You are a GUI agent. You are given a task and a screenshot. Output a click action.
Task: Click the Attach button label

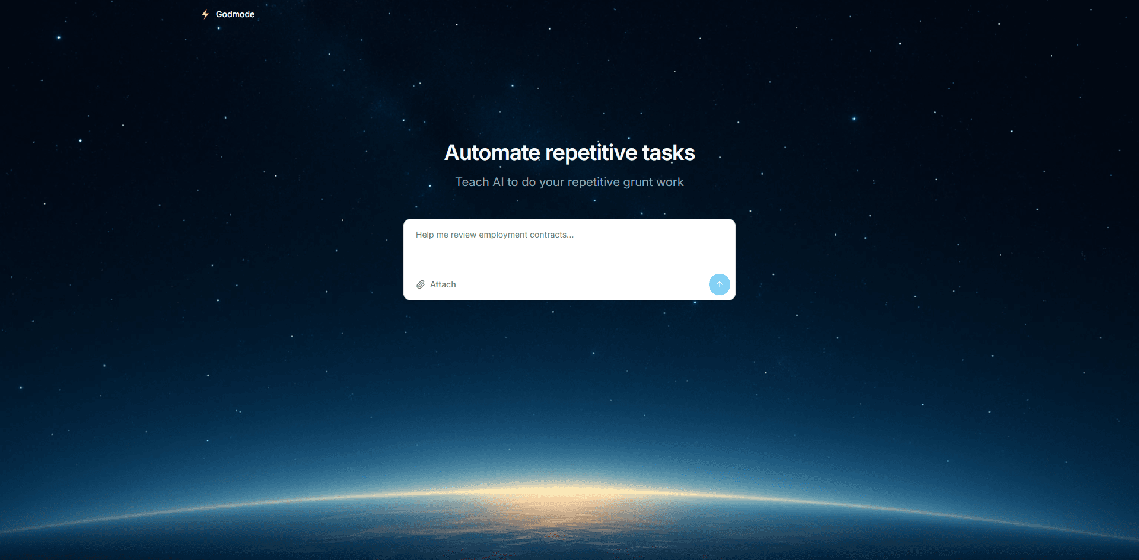(x=443, y=284)
